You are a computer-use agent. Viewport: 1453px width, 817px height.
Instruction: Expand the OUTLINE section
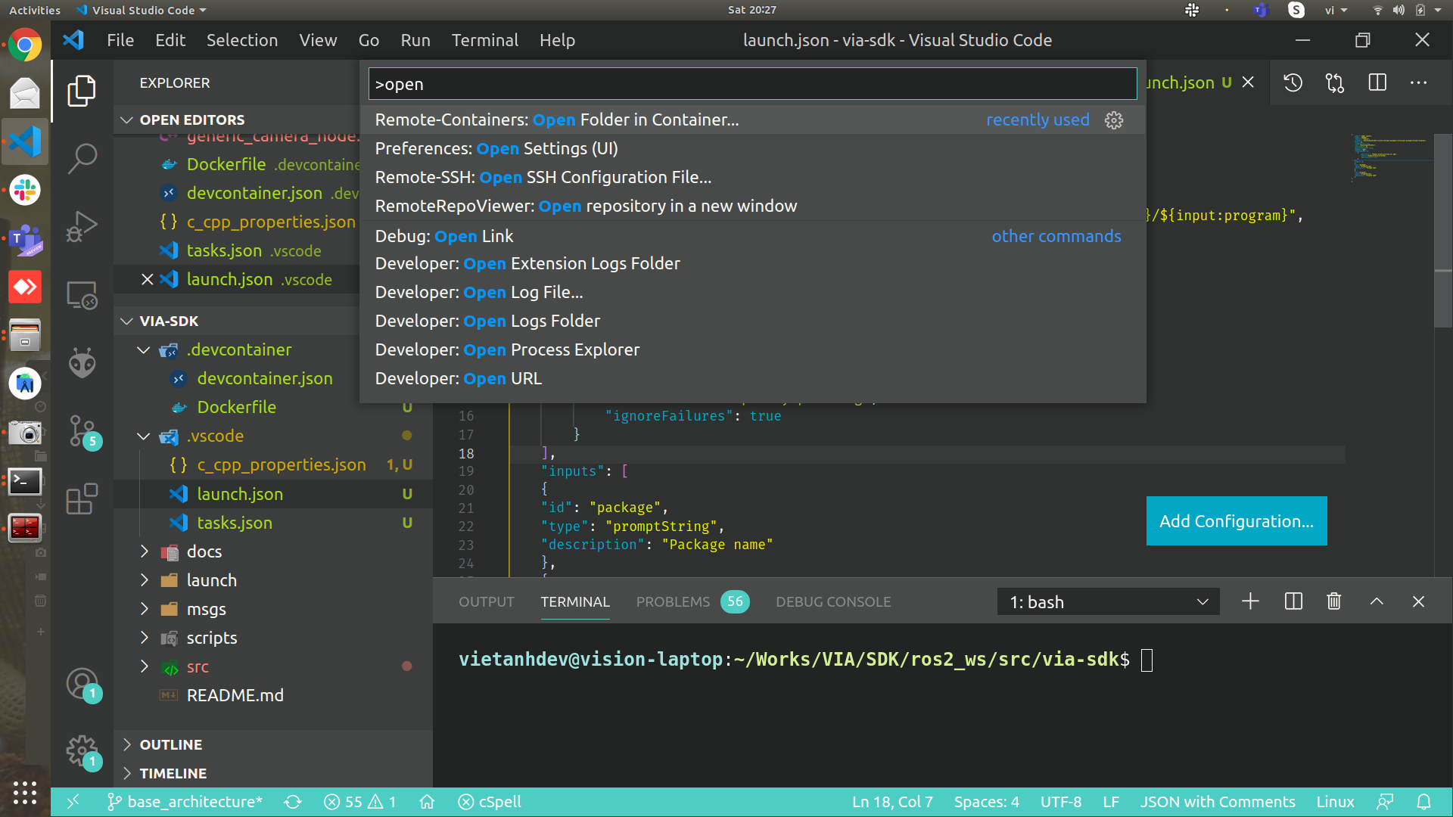171,744
